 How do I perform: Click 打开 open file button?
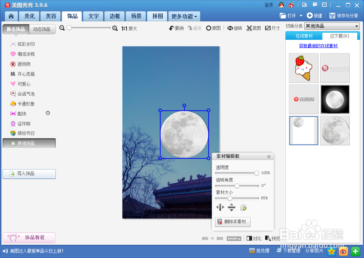288,16
